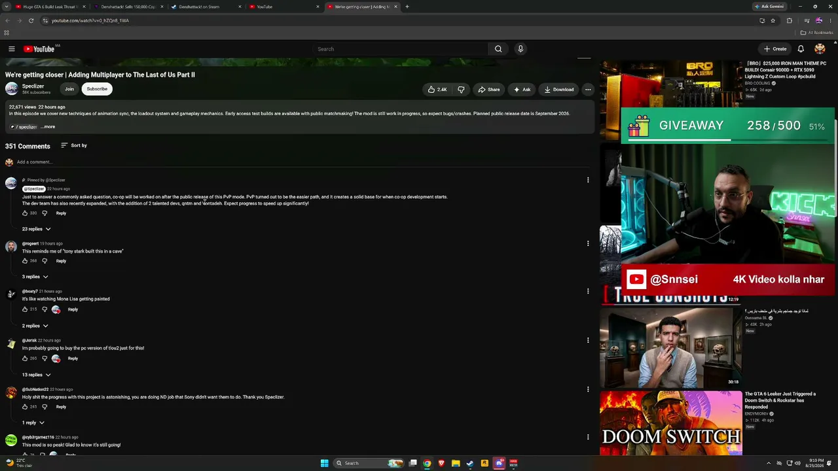Click the Chrome address bar URL

[x=90, y=20]
